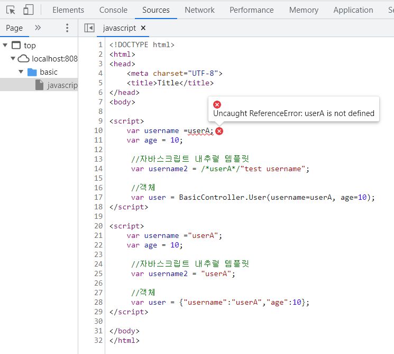394x354 pixels.
Task: Click var age = 10 on line 22
Action: point(155,245)
